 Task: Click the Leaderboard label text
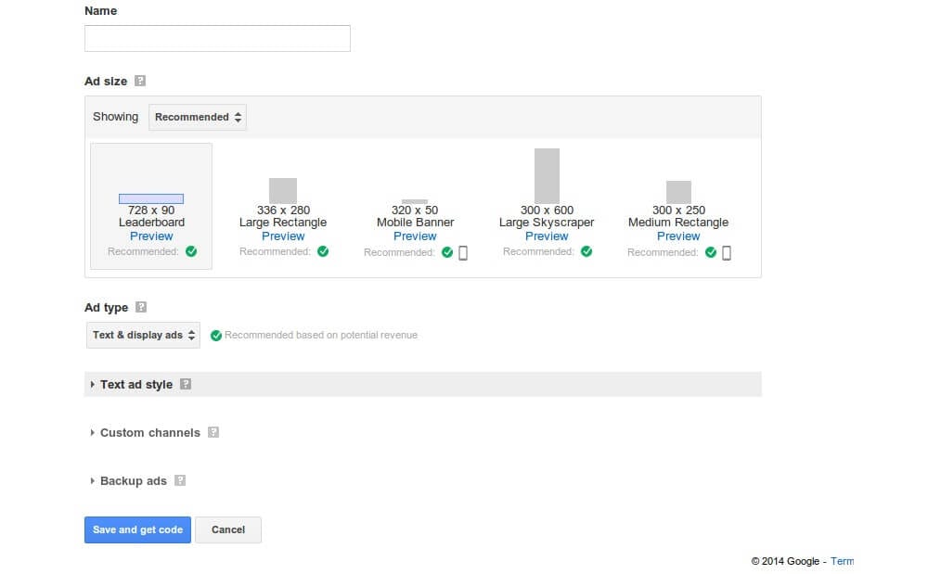pyautogui.click(x=151, y=223)
